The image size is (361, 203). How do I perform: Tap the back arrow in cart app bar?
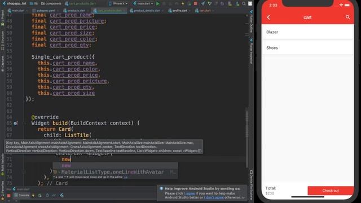[268, 17]
